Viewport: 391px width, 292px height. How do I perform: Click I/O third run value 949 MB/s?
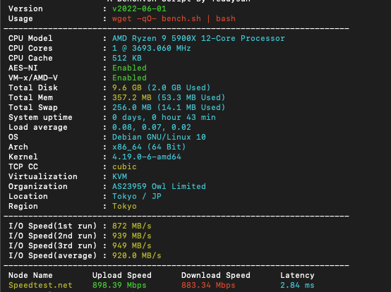[132, 245]
